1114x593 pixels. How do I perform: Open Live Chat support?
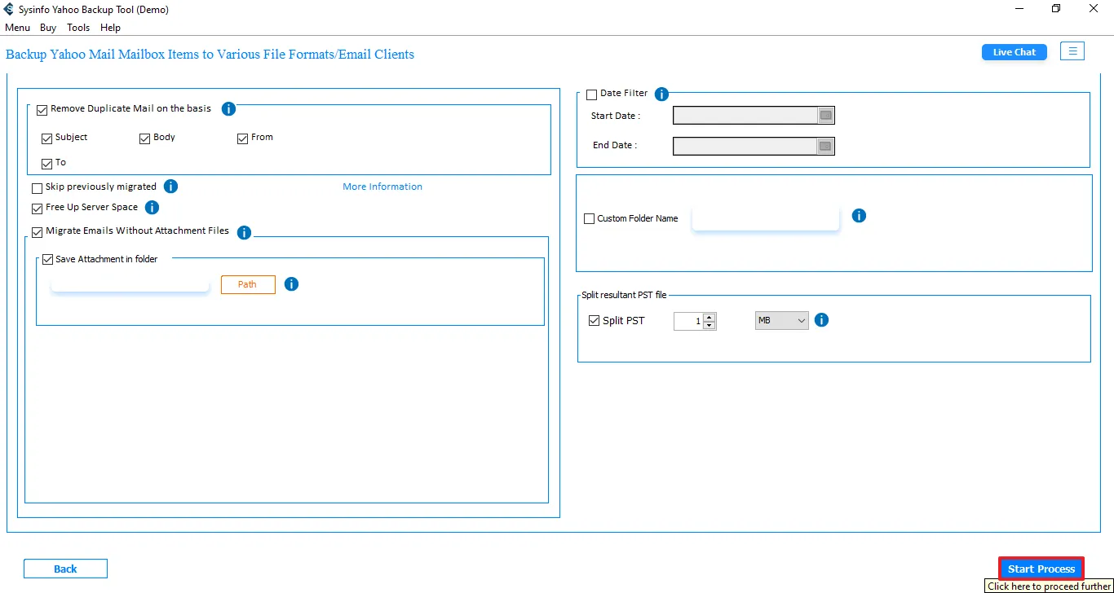coord(1015,52)
